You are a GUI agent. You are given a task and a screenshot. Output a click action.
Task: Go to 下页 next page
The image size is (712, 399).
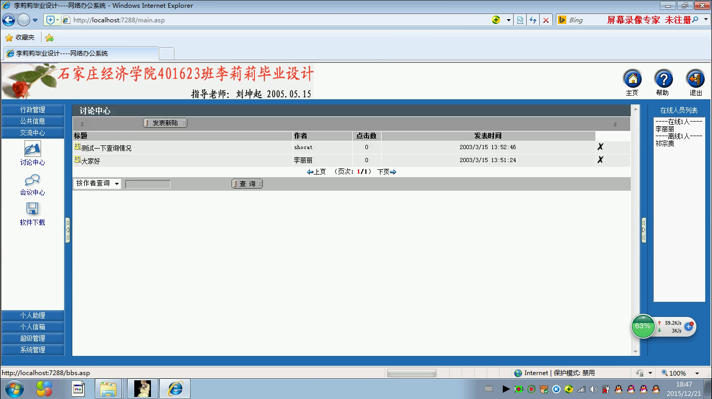[x=387, y=171]
